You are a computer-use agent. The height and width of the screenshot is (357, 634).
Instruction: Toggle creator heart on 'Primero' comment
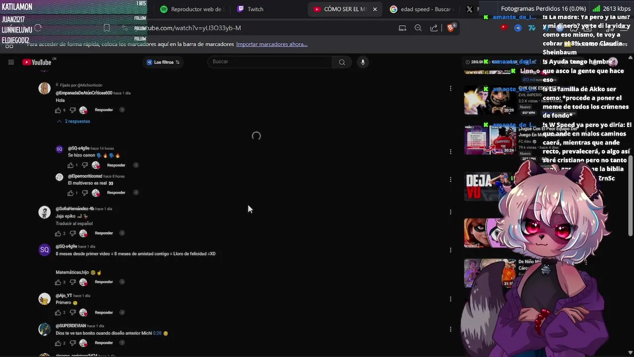[x=83, y=312]
